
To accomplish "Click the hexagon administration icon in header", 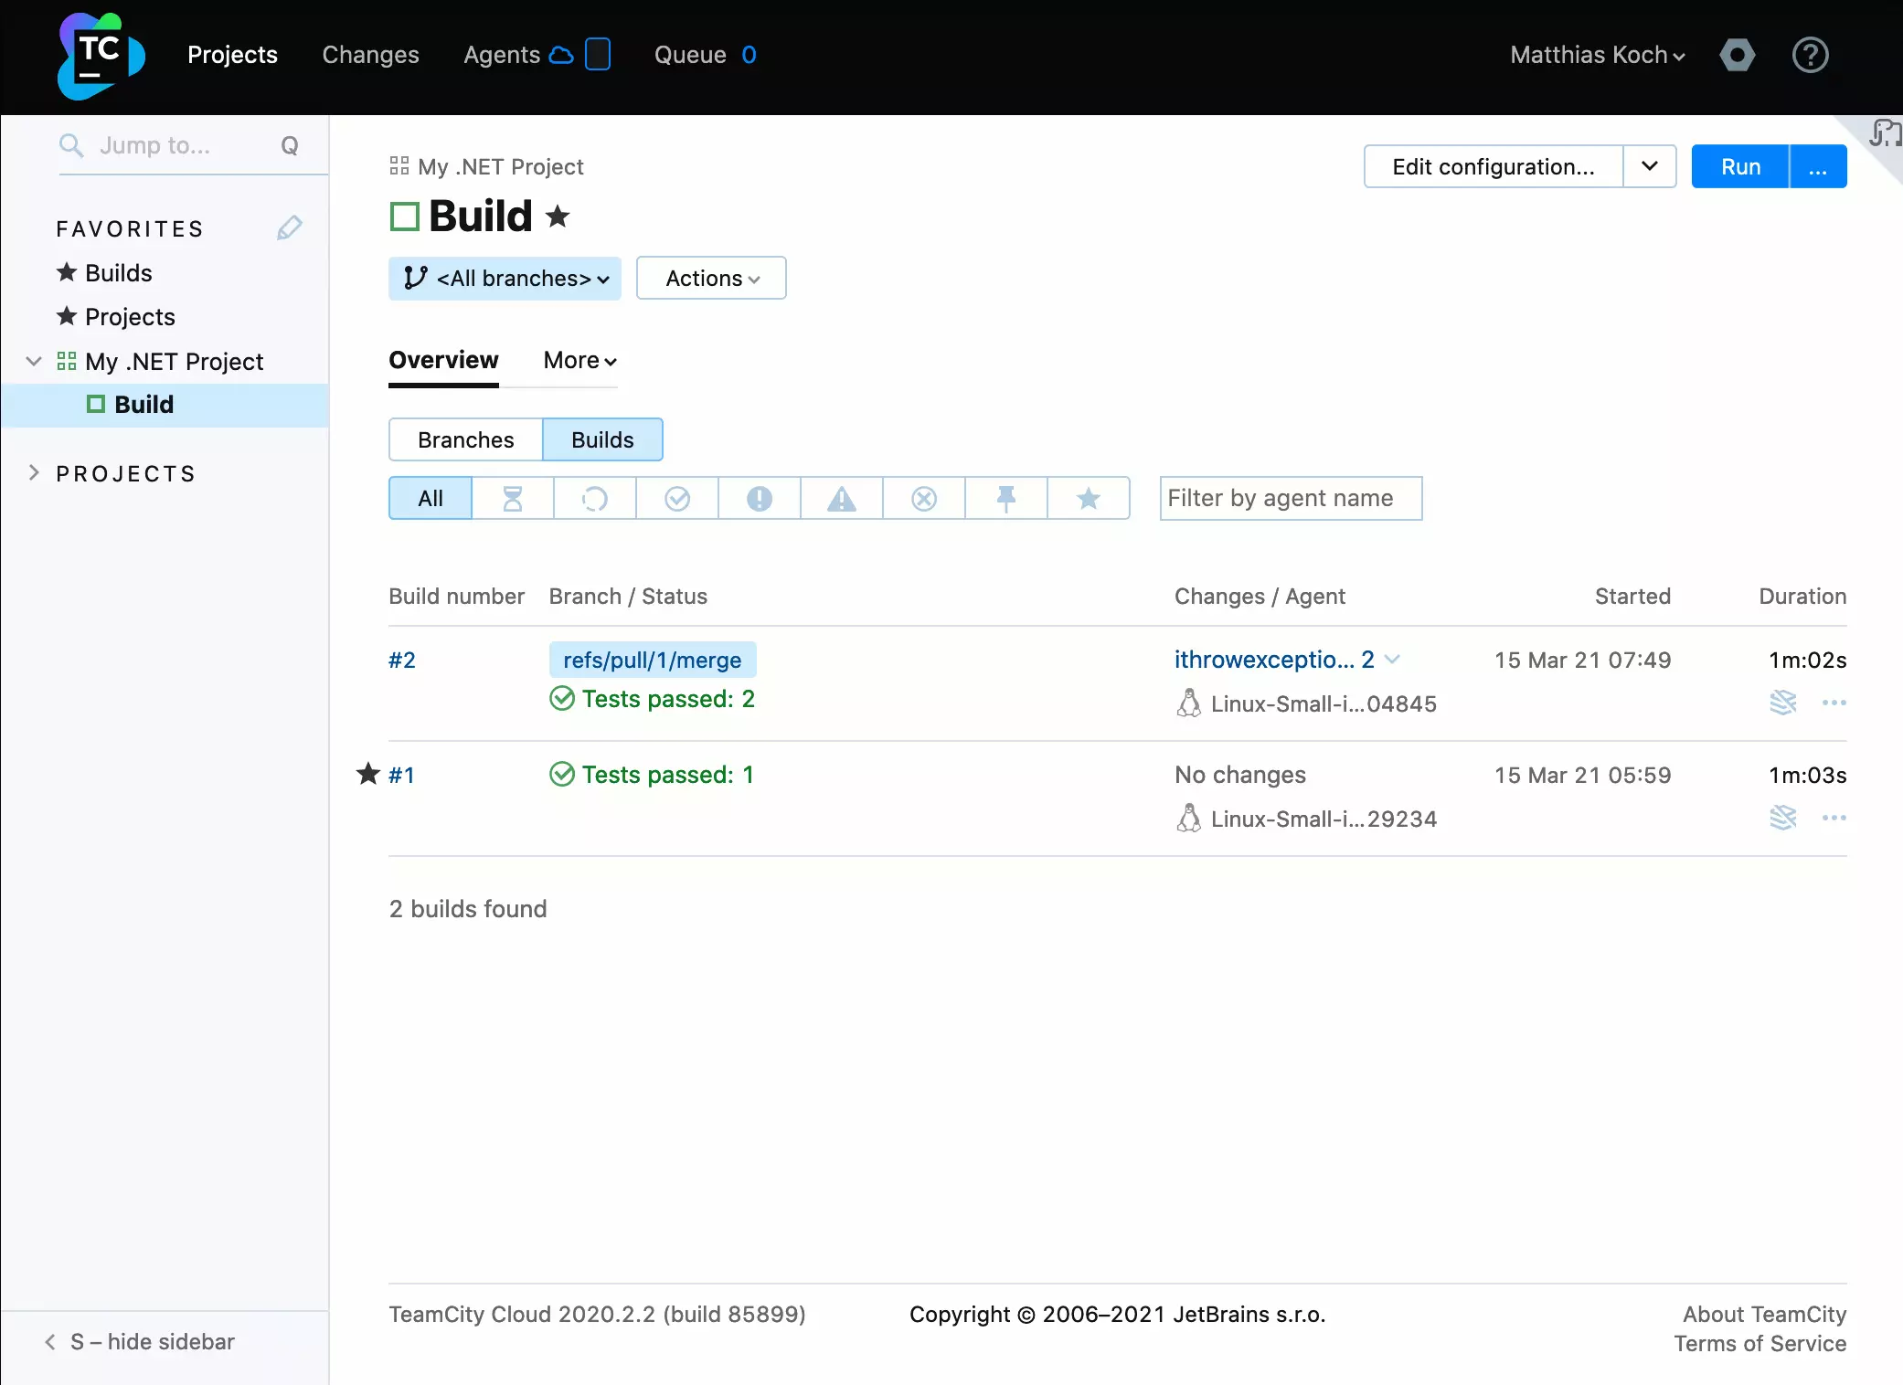I will pyautogui.click(x=1737, y=56).
